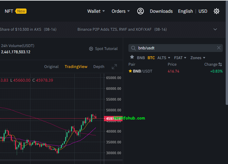Click the chart low value L 45660.00
The image size is (228, 164).
(20, 80)
